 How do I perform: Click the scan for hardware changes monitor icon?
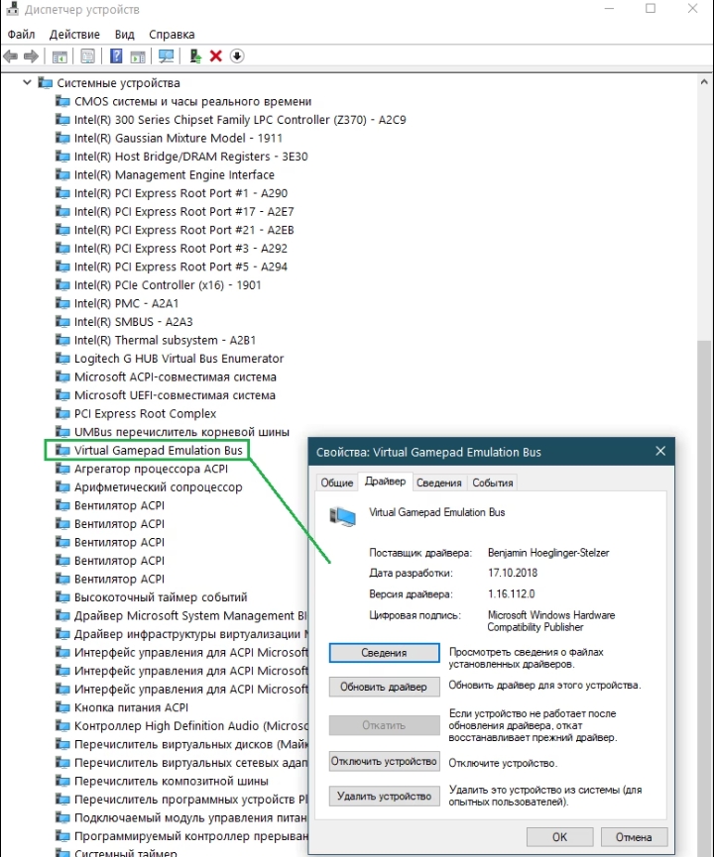[166, 56]
